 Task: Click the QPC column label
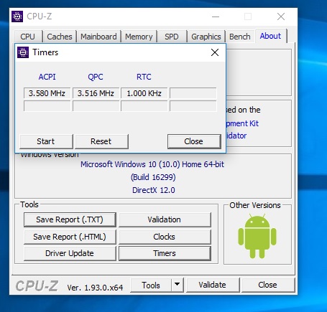click(96, 77)
